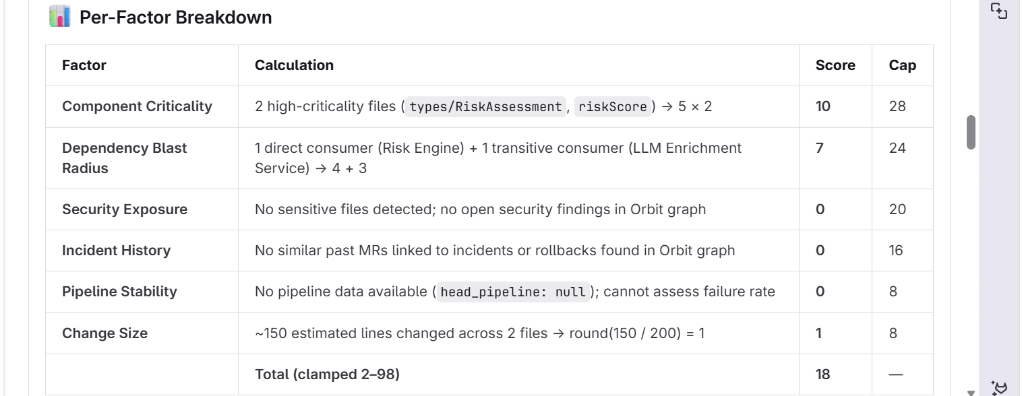Click the Component Criticality row label

(x=137, y=106)
